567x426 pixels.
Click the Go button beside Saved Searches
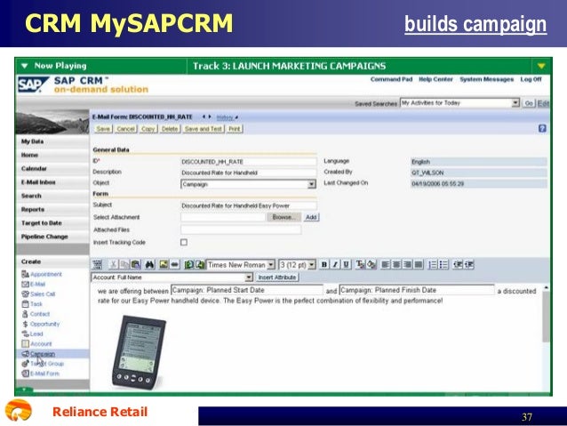pyautogui.click(x=528, y=103)
